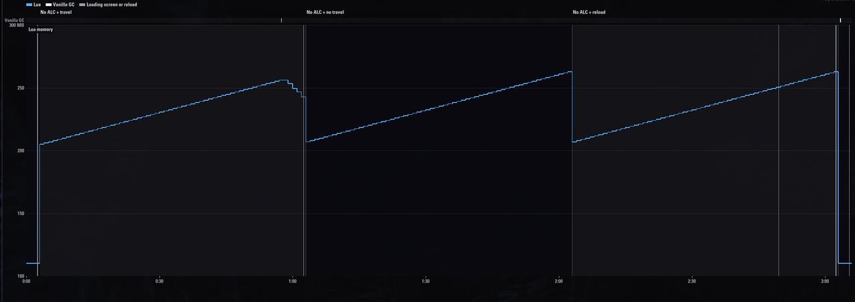Viewport: 855px width, 302px height.
Task: Click the 150 y-axis label
Action: point(20,214)
